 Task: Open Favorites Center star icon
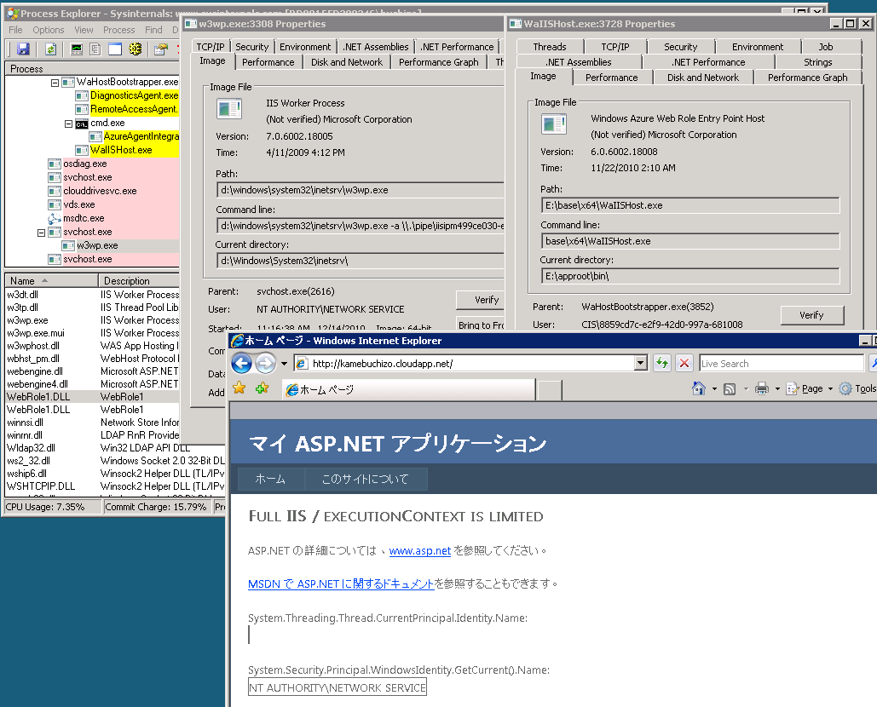[x=239, y=388]
